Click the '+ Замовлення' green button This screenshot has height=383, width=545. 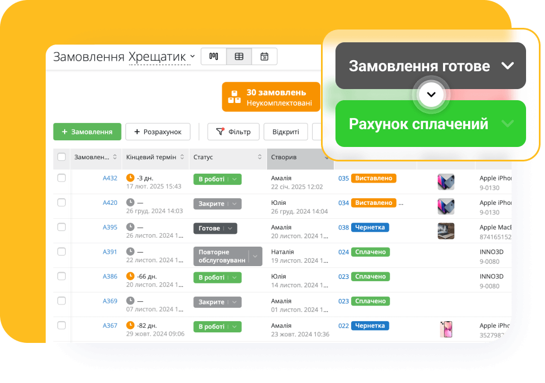coord(87,131)
